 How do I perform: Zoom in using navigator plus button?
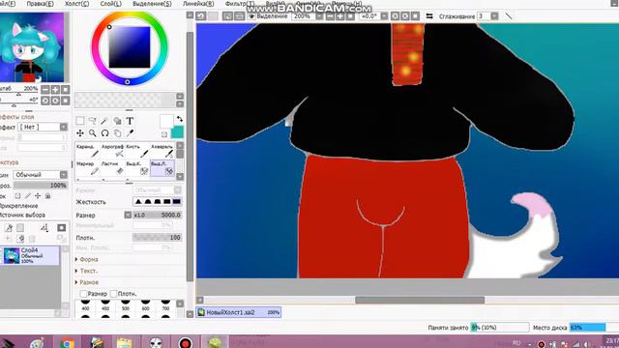(x=55, y=89)
